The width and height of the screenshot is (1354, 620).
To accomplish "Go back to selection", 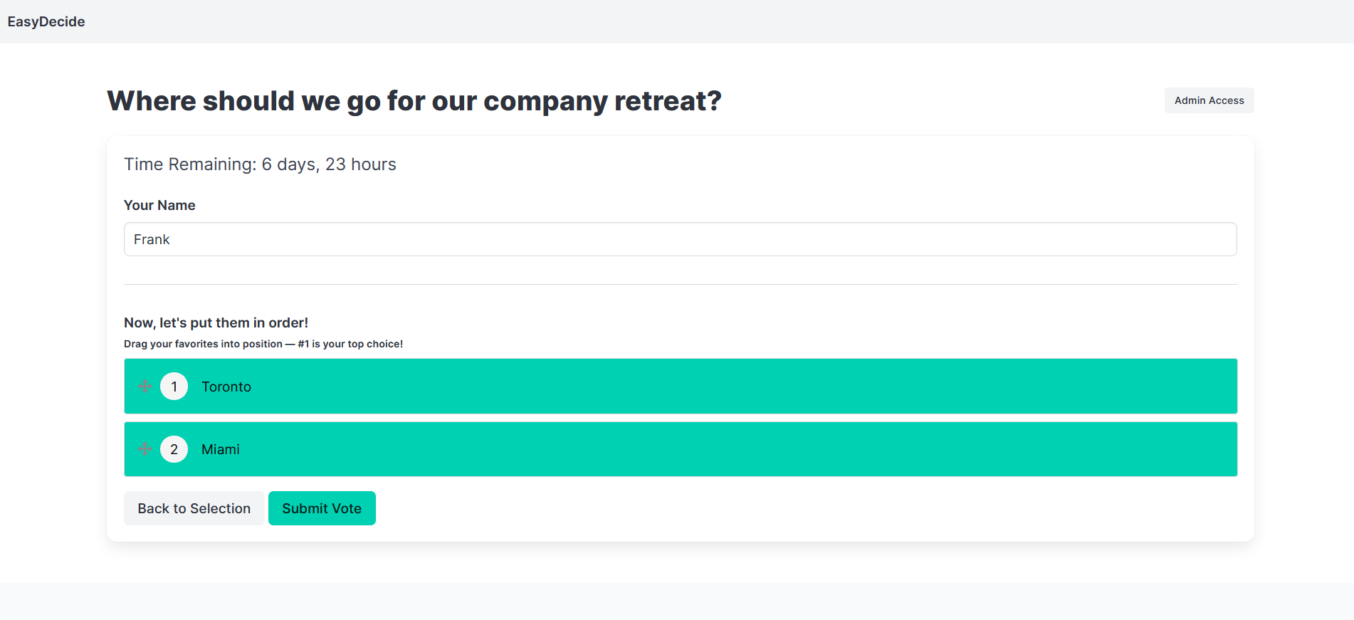I will (x=194, y=508).
